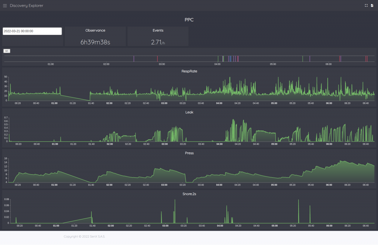
Task: Select the first purple event marker near 02:30
Action: [134, 58]
